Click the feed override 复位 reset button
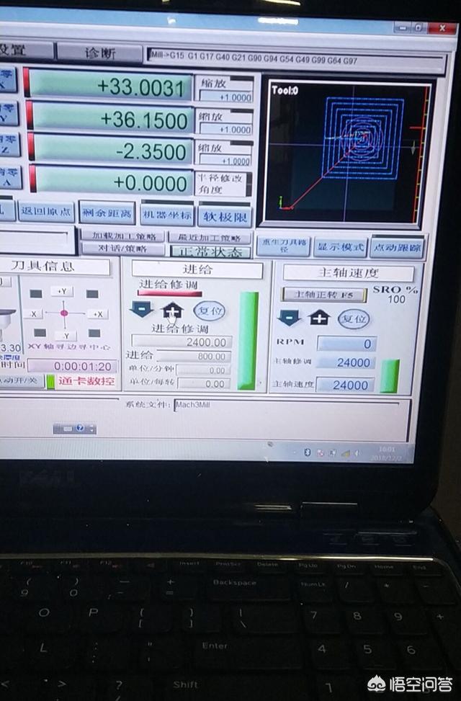This screenshot has height=701, width=461. [x=209, y=311]
